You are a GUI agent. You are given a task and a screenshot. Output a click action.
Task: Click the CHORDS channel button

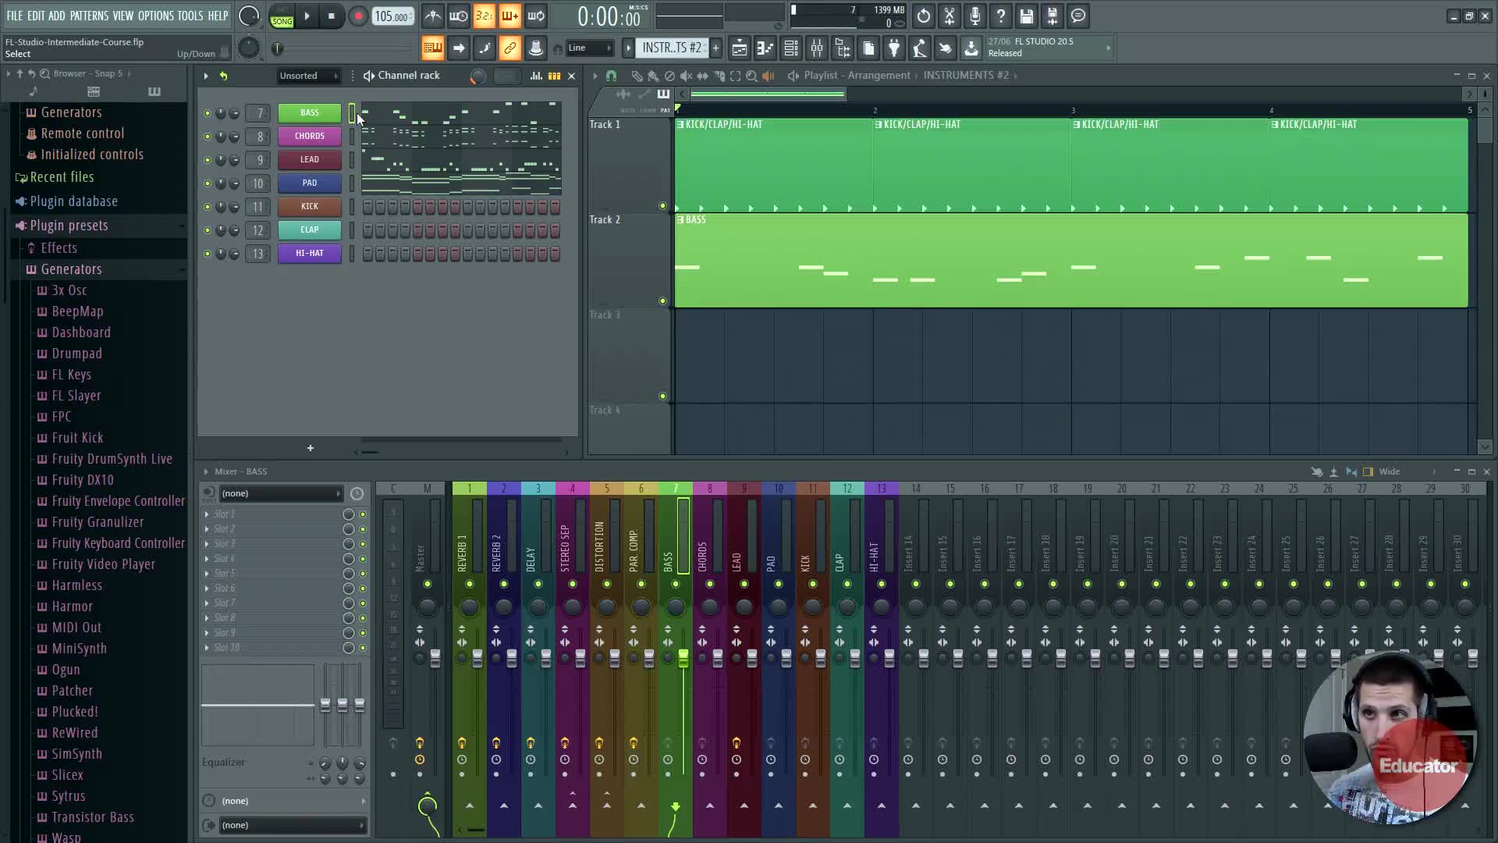[310, 136]
